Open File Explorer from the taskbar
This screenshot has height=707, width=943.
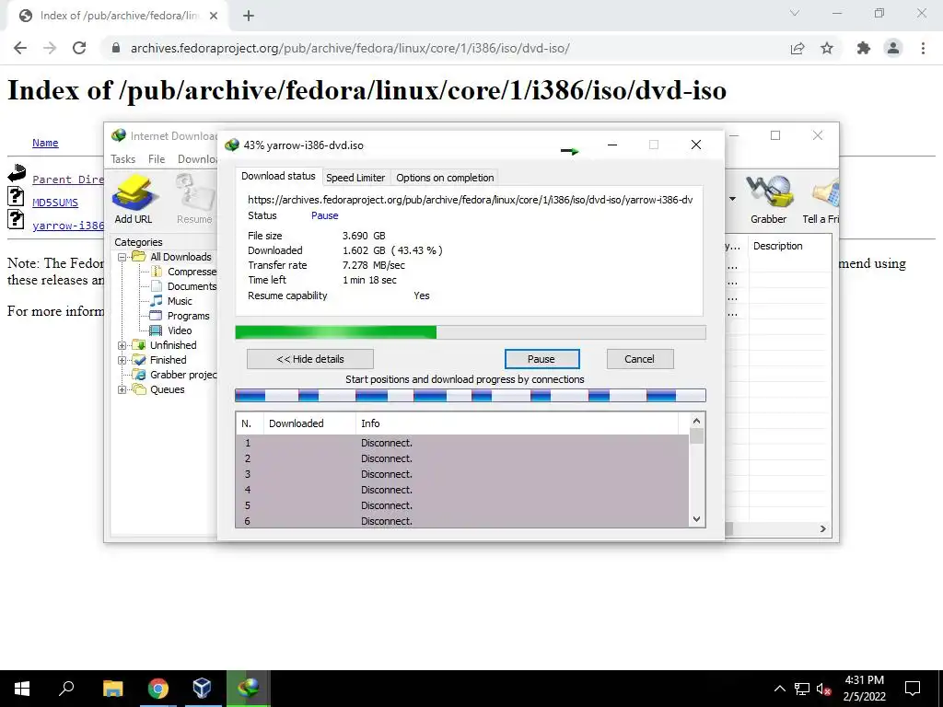coord(112,689)
